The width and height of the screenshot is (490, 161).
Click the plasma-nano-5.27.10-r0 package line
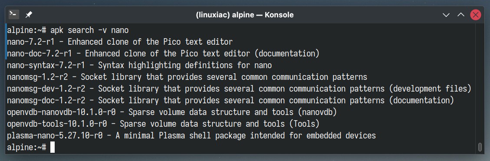pyautogui.click(x=191, y=136)
